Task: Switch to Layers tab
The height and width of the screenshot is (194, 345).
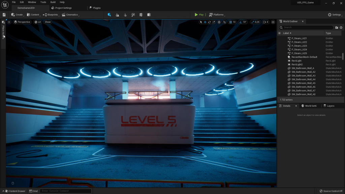Action: 329,106
